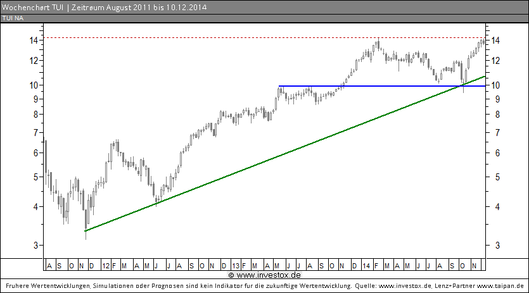Click the '13' year marker on the time axis

pyautogui.click(x=236, y=266)
